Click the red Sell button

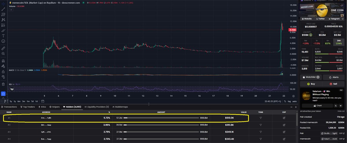(x=334, y=84)
